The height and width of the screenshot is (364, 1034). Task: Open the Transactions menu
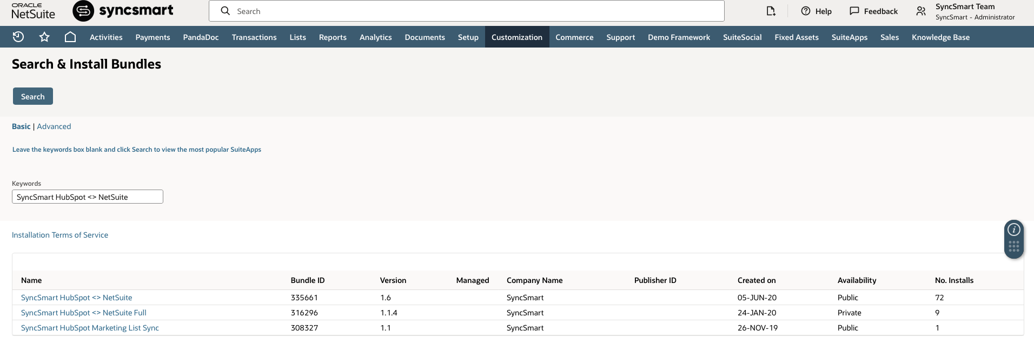pyautogui.click(x=254, y=37)
